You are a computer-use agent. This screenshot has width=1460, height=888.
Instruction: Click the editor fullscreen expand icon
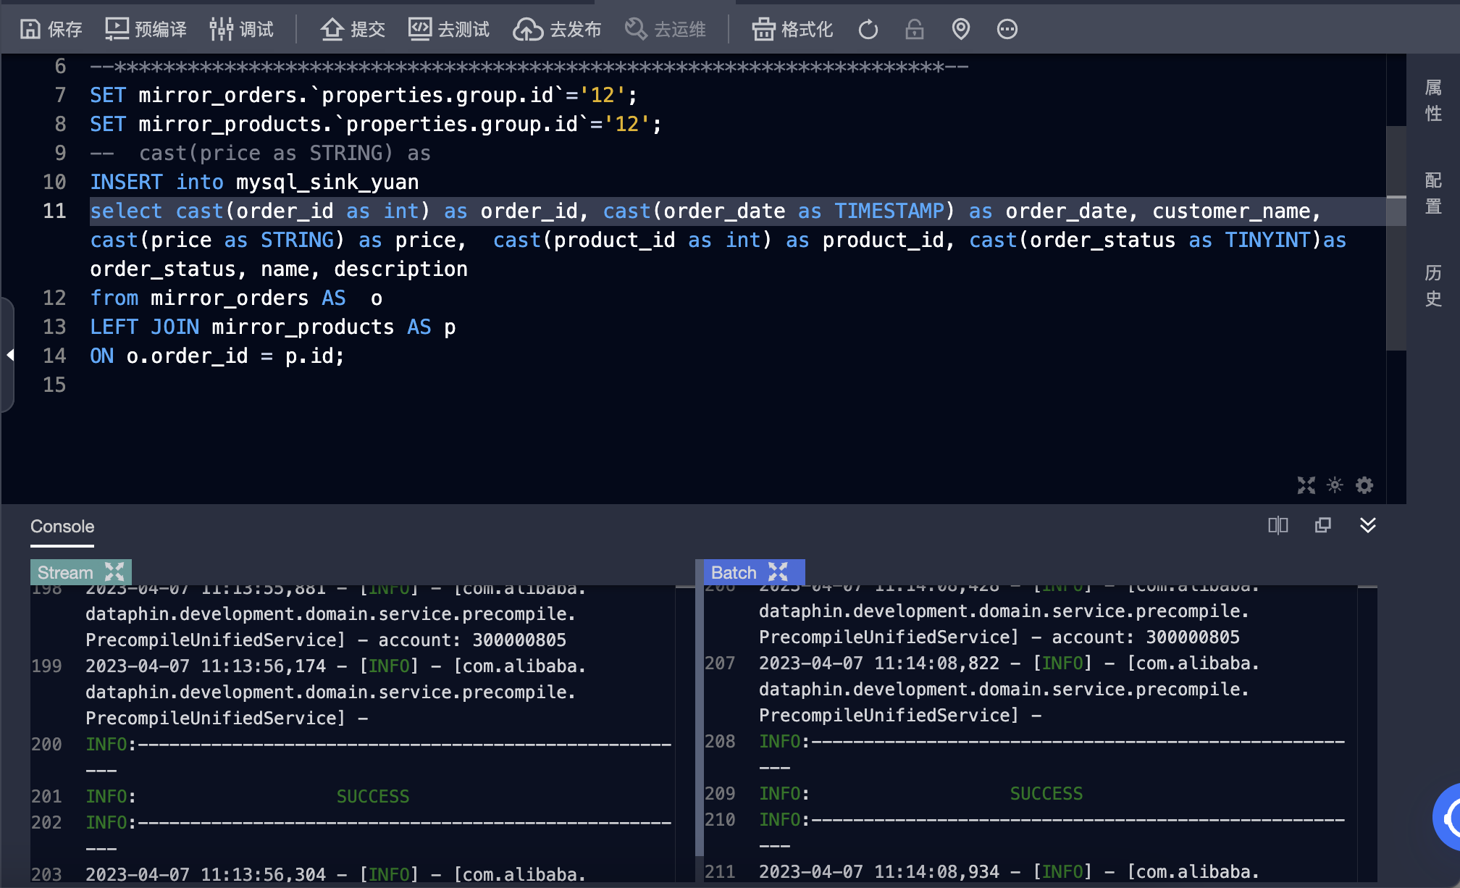coord(1306,485)
